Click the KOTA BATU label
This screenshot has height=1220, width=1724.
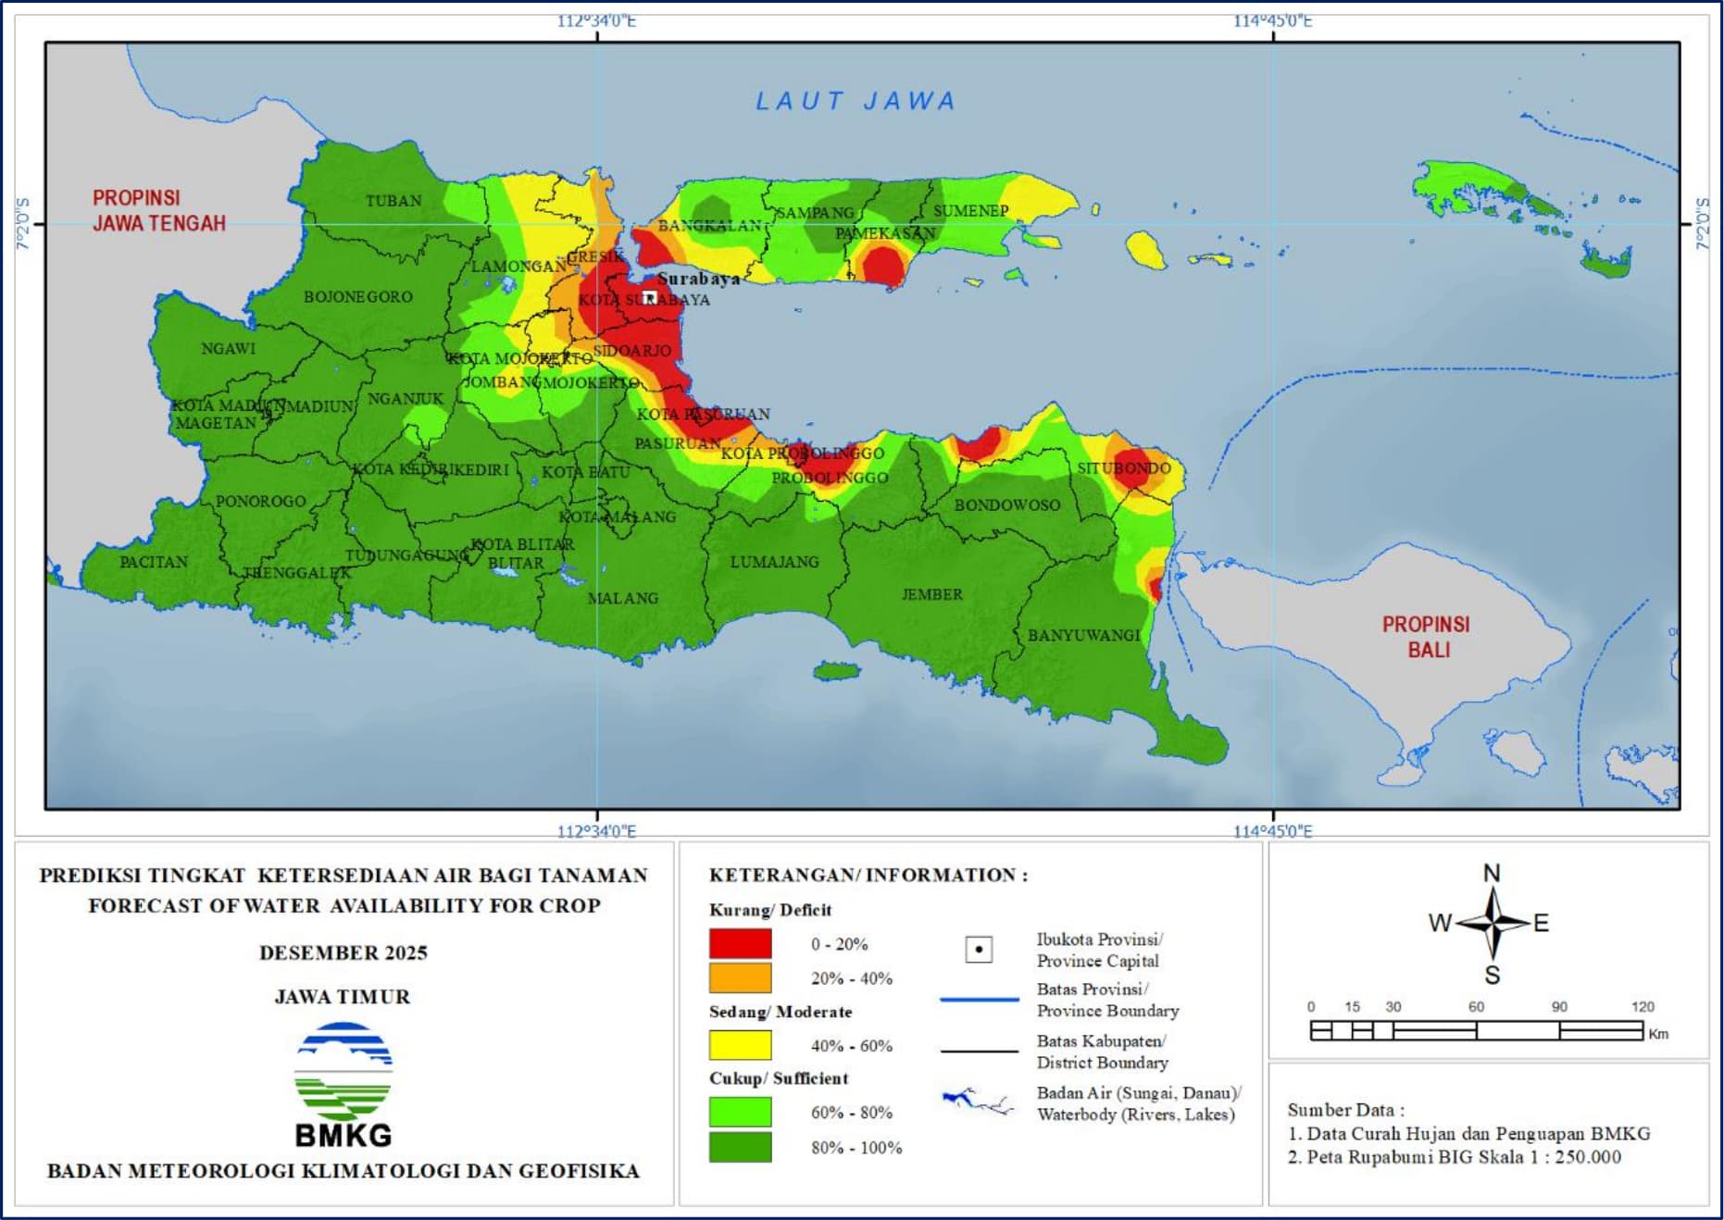coord(585,473)
